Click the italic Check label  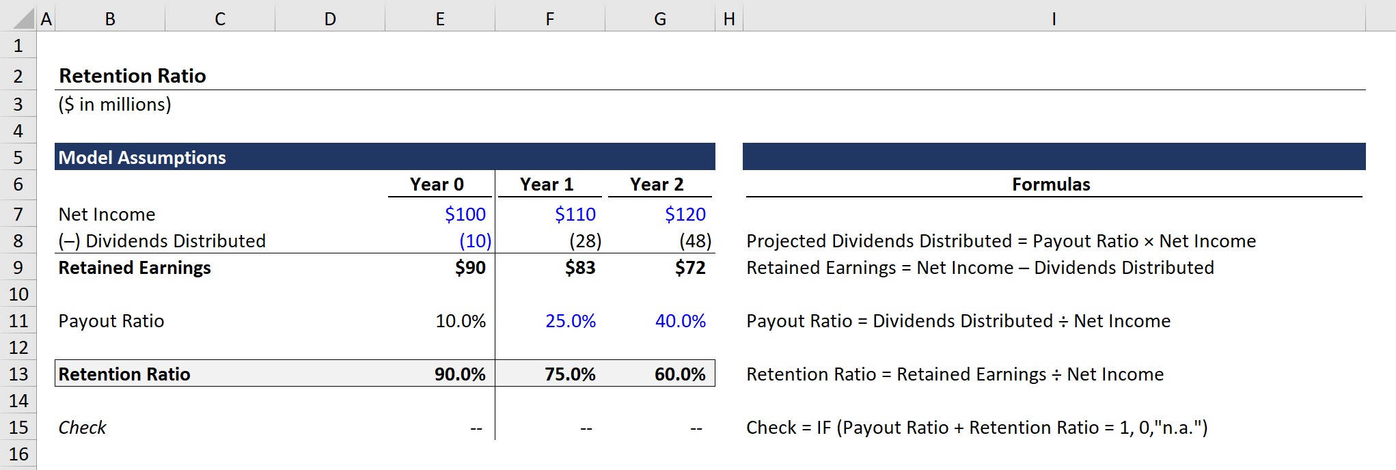pyautogui.click(x=82, y=427)
